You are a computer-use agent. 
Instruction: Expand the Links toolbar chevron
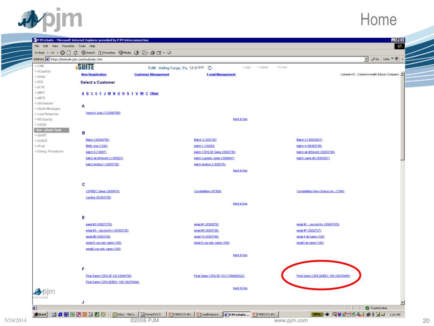[x=392, y=59]
